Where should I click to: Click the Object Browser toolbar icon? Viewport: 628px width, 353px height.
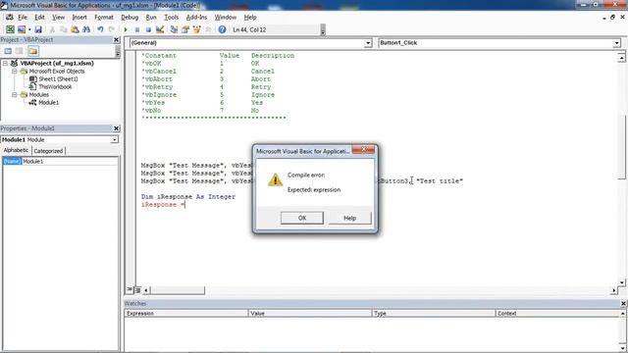196,29
